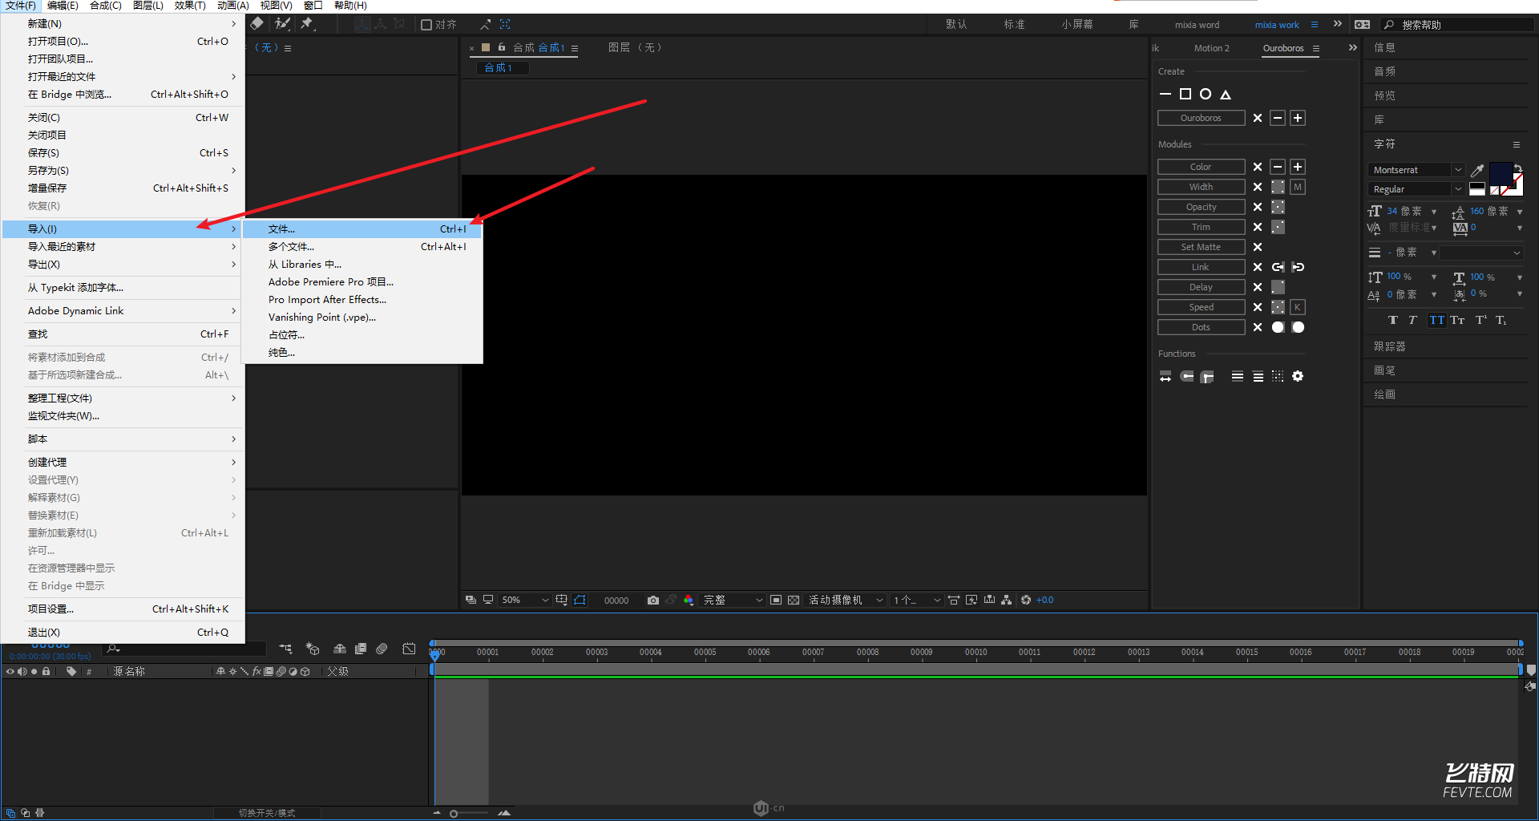Create a rectangle shape in Ouroboros panel
Screen dimensions: 1539x821
(x=1186, y=95)
